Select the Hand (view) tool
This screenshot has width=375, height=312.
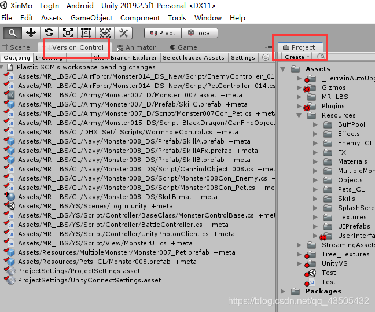coord(12,33)
